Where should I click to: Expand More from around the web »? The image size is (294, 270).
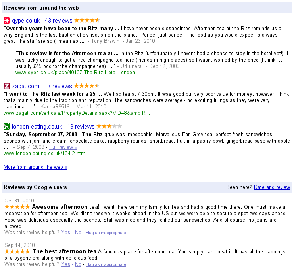click(35, 167)
